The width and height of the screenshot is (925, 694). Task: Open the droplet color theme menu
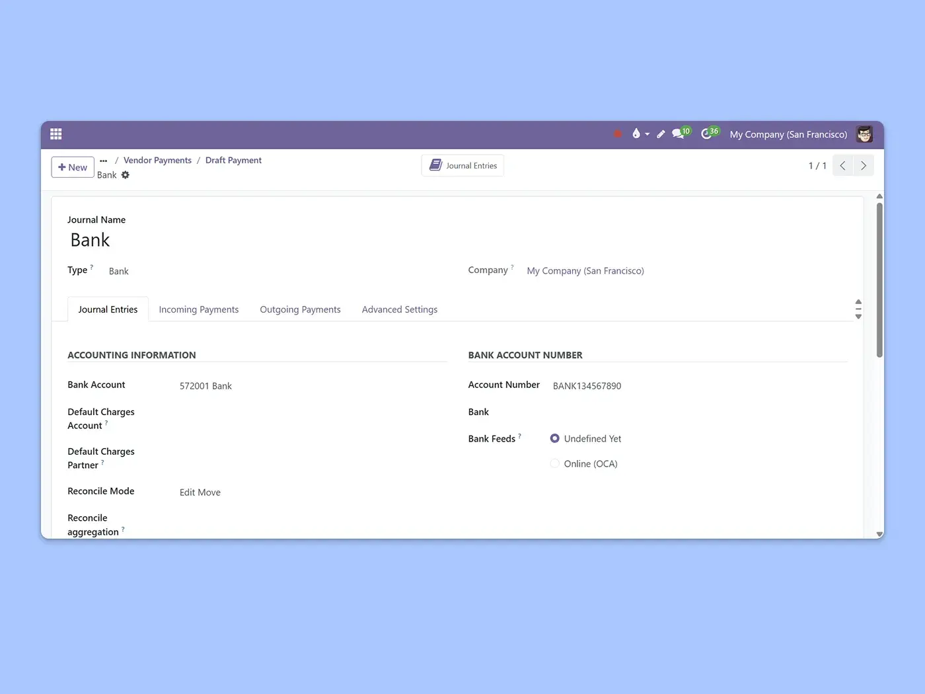click(x=639, y=134)
